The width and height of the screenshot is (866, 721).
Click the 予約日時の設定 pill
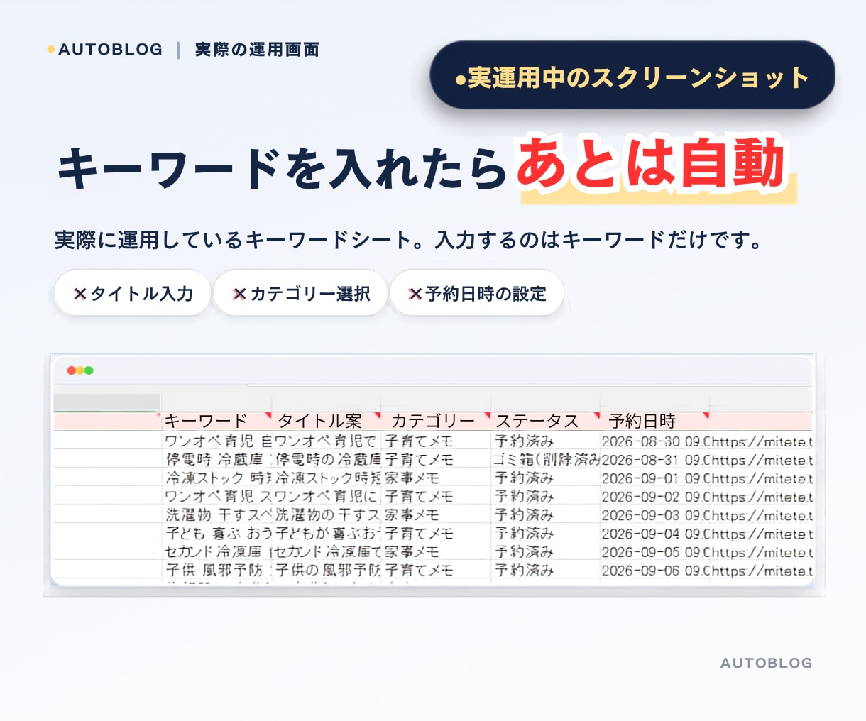[x=477, y=293]
